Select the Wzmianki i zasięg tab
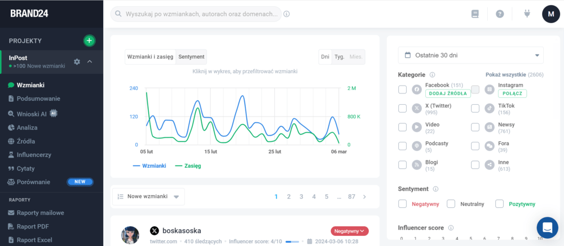This screenshot has height=246, width=564. (151, 57)
